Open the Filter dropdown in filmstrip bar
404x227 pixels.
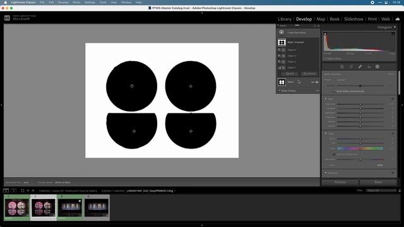pos(381,190)
